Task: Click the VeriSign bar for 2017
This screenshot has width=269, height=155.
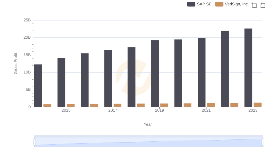Action: coord(117,105)
